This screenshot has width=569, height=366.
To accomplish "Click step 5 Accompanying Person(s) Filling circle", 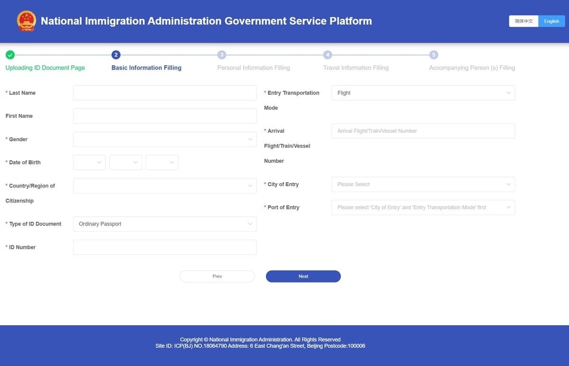I will coord(434,55).
